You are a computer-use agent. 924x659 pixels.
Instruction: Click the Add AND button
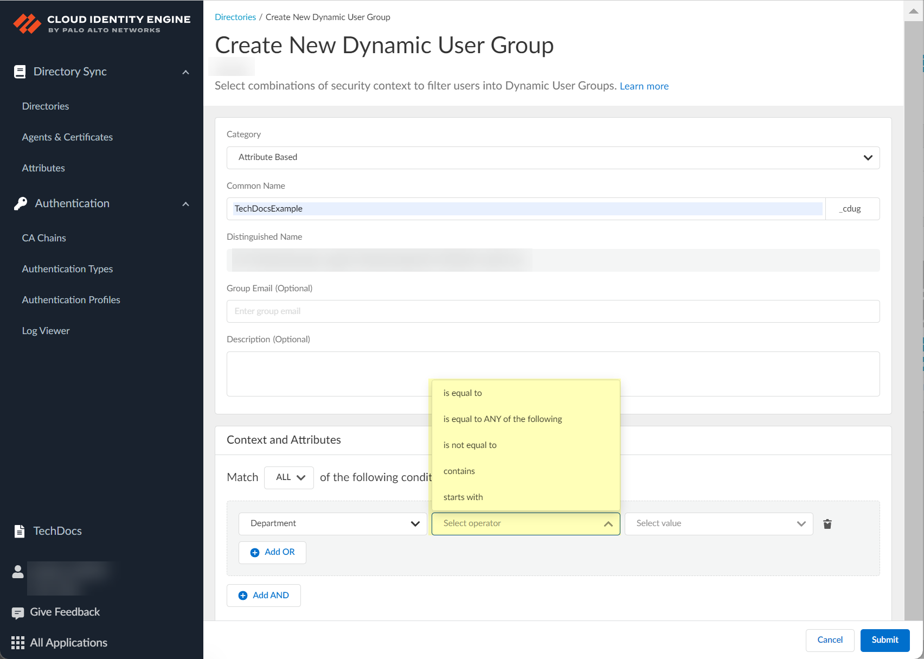(264, 595)
